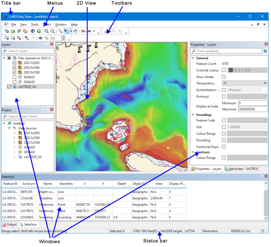Select the Pan hand tool
Image resolution: width=271 pixels, height=247 pixels.
coord(76,31)
